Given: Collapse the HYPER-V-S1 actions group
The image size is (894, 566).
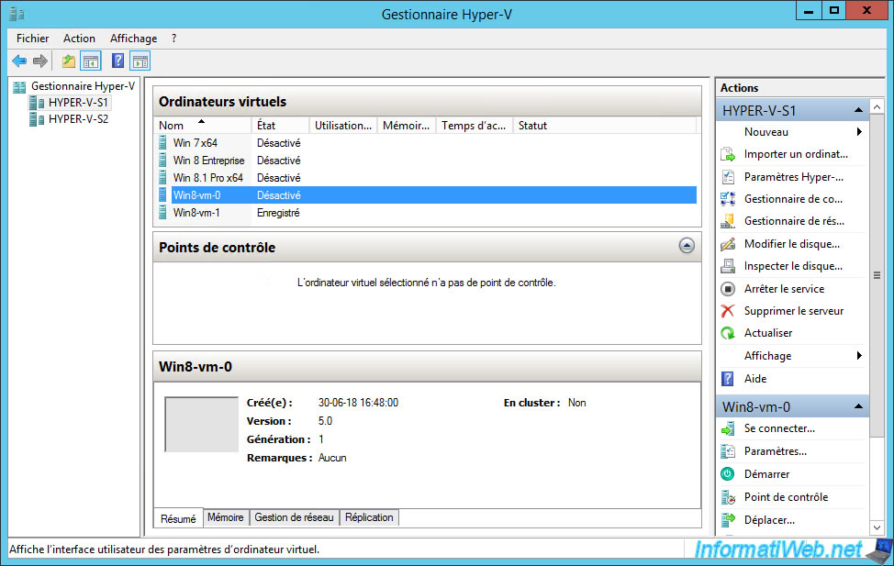Looking at the screenshot, I should [x=858, y=111].
